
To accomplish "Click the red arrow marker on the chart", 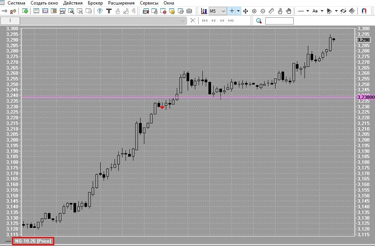I will coord(162,108).
